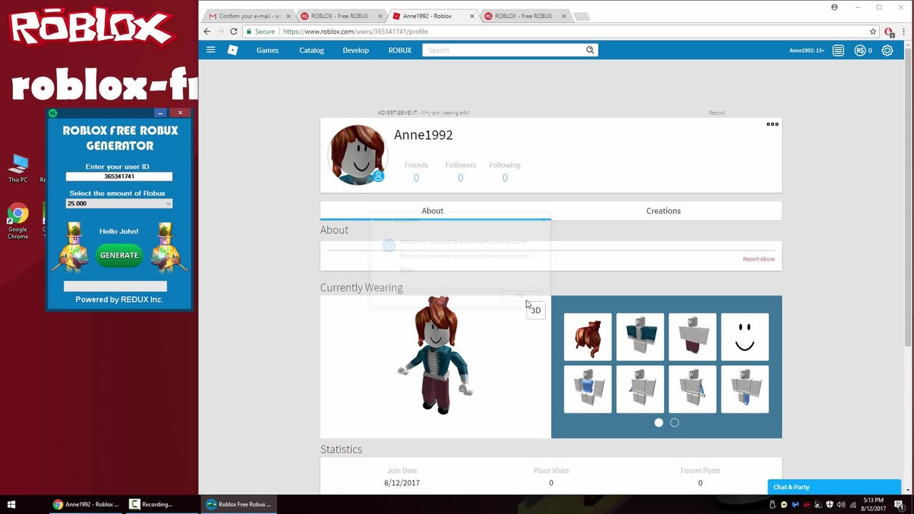Open Catalog in navigation bar
The image size is (914, 514).
[311, 50]
